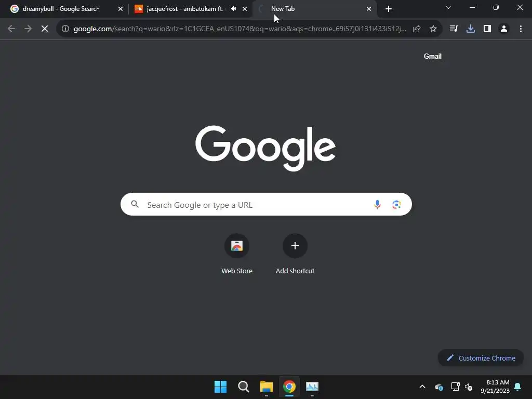
Task: Search by image with Google Lens
Action: [x=396, y=204]
